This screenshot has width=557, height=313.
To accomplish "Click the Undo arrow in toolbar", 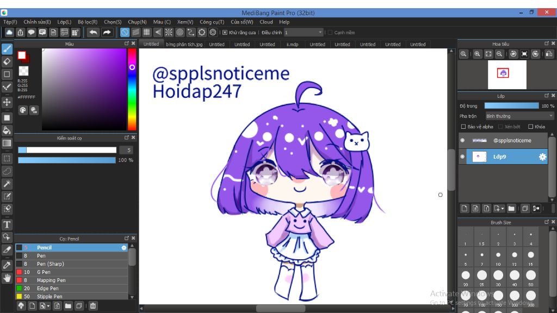I will [93, 33].
